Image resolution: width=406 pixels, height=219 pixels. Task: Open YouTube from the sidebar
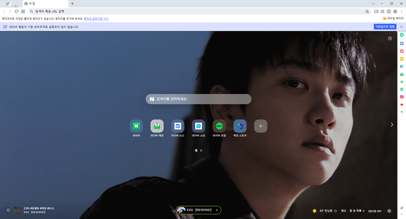click(x=402, y=104)
